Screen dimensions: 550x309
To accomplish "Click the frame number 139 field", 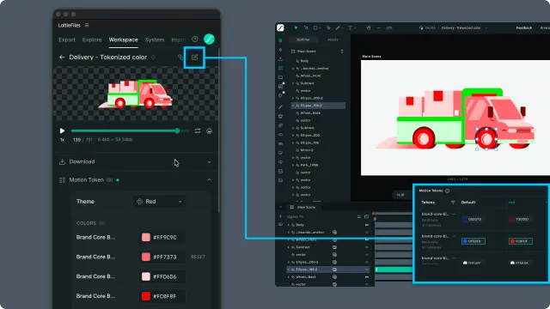I will [76, 140].
